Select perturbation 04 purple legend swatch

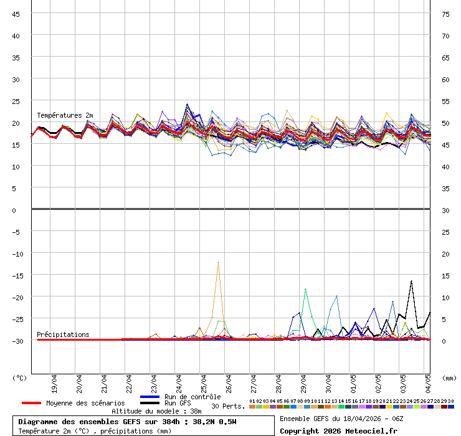273,407
